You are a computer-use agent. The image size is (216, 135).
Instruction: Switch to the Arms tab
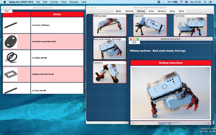pos(151,11)
